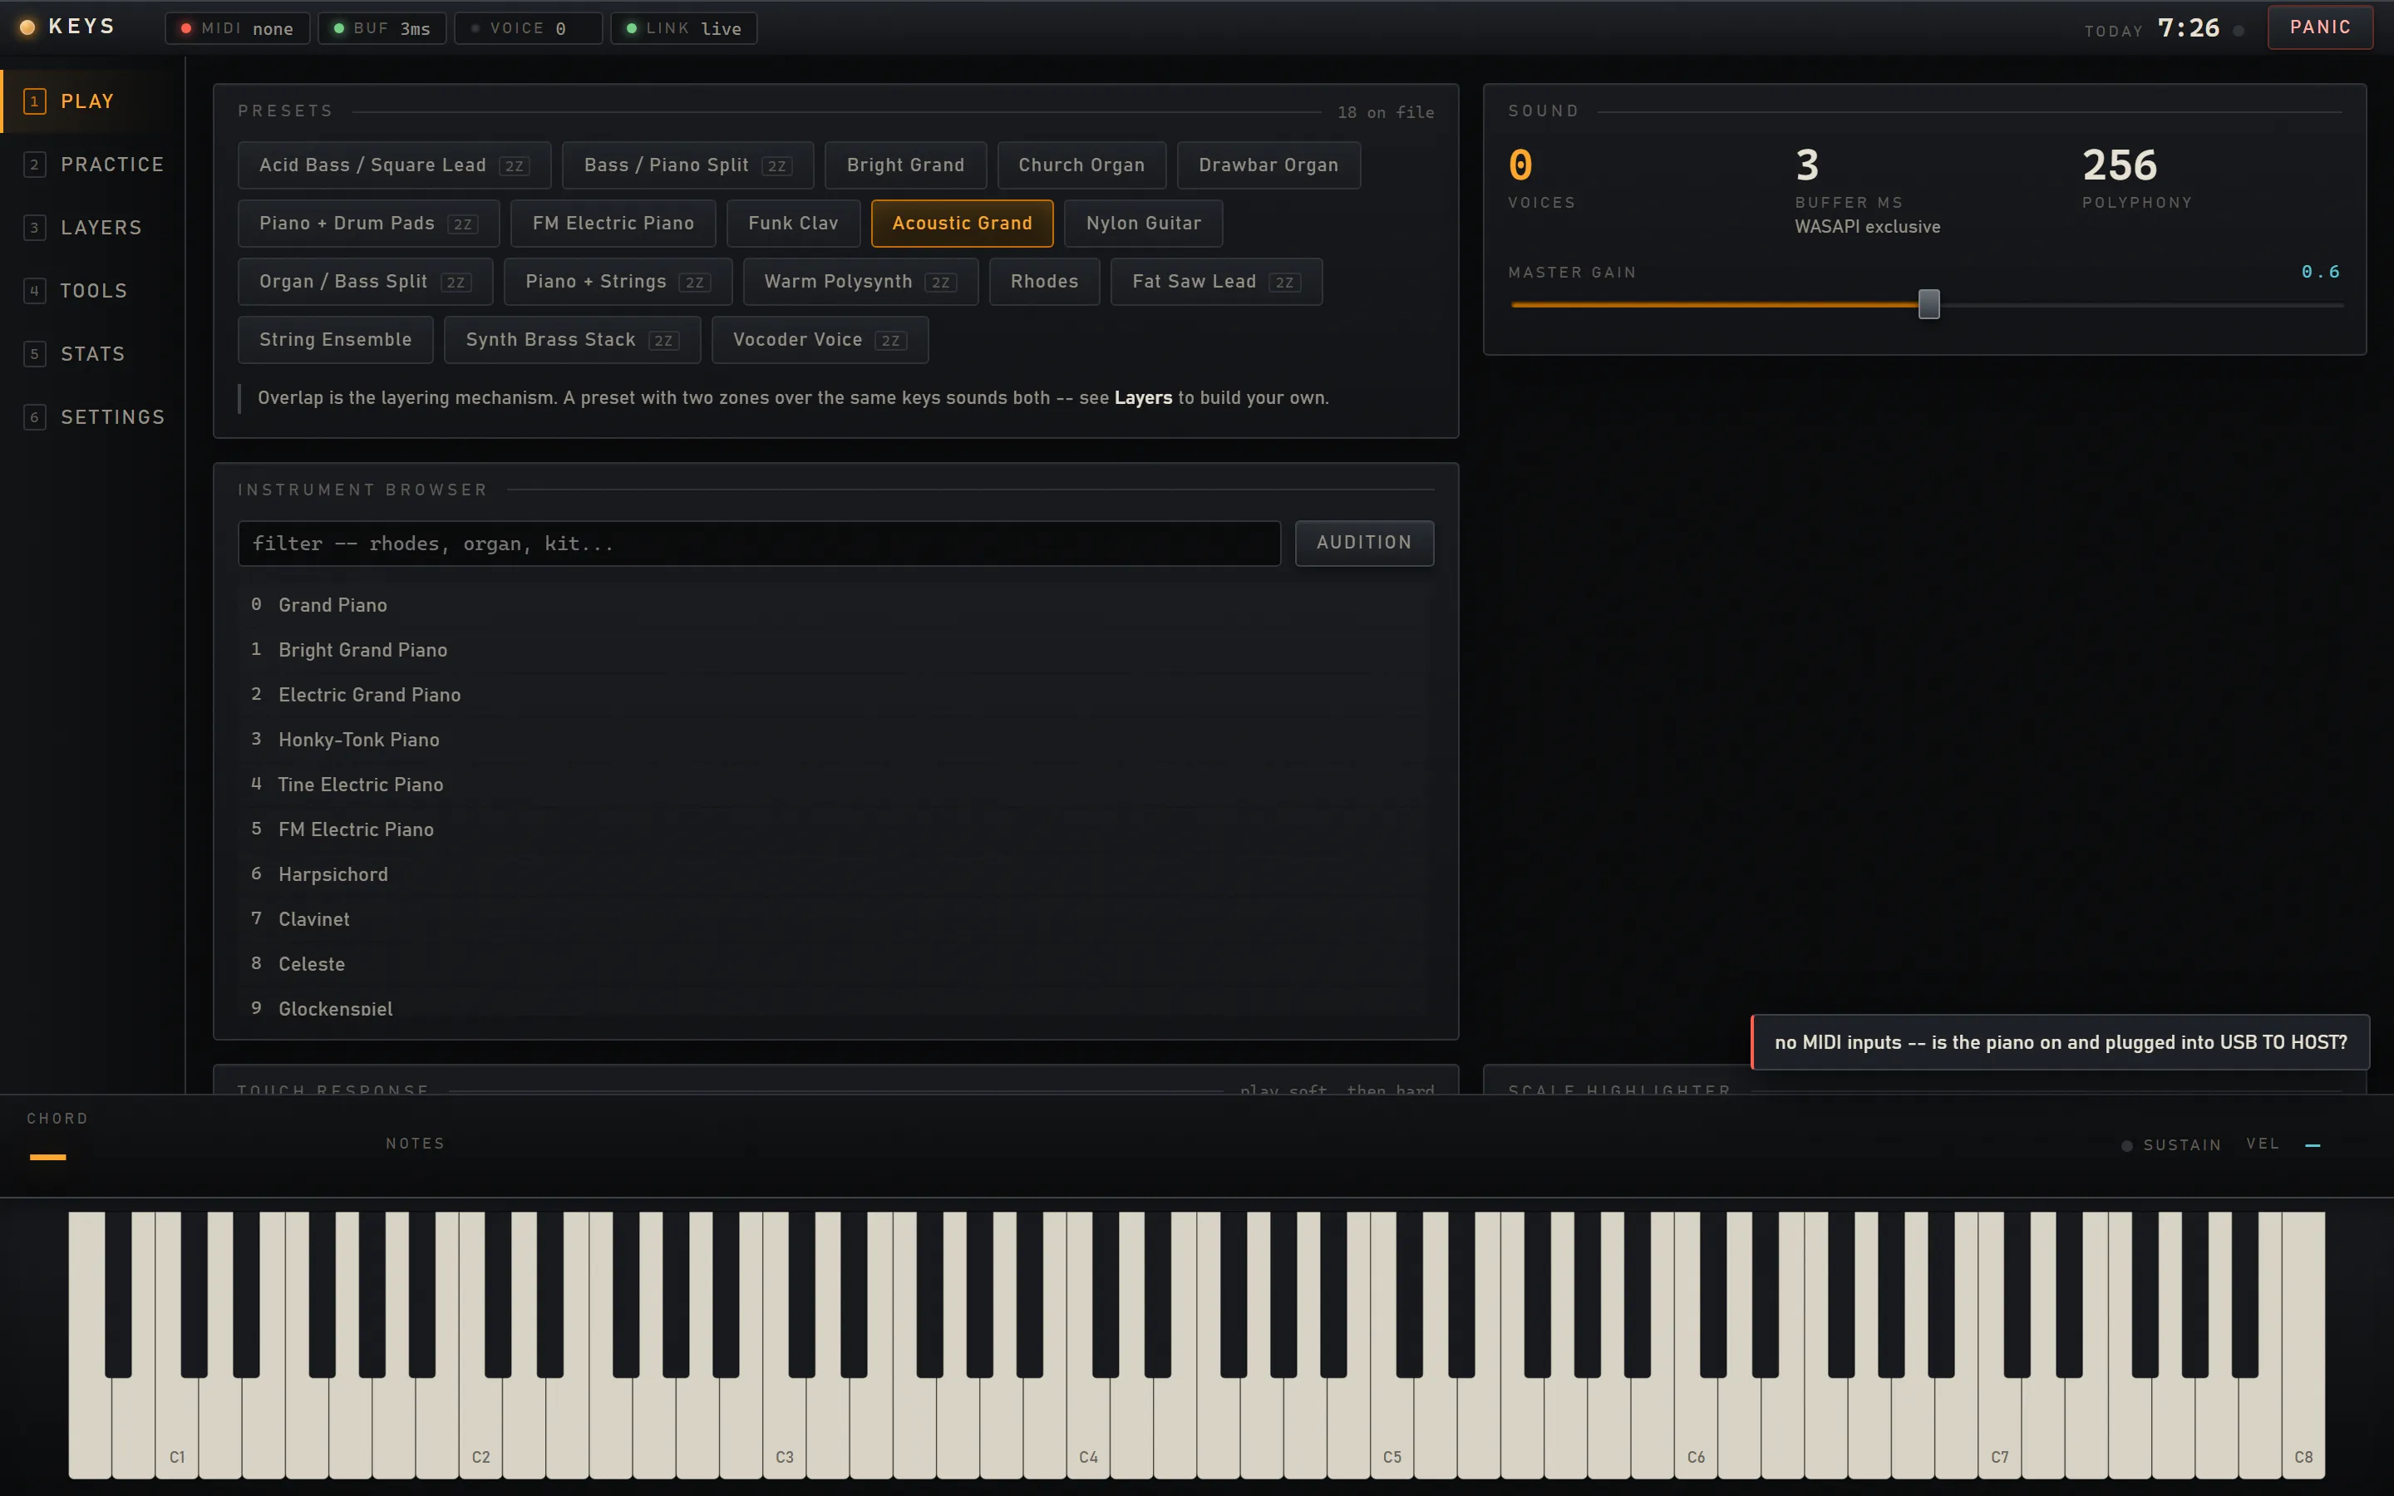
Task: Hit the PANIC button
Action: coord(2319,27)
